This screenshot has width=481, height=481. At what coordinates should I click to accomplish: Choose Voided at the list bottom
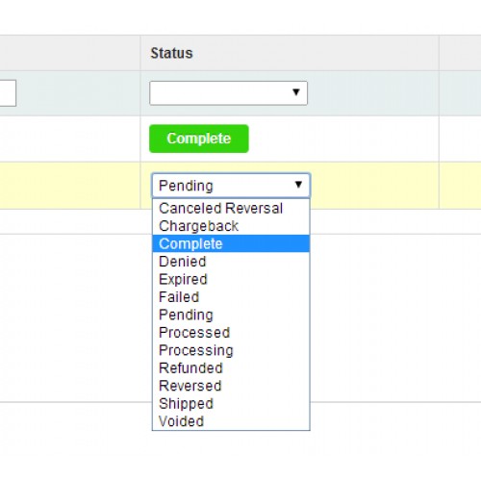pyautogui.click(x=231, y=421)
